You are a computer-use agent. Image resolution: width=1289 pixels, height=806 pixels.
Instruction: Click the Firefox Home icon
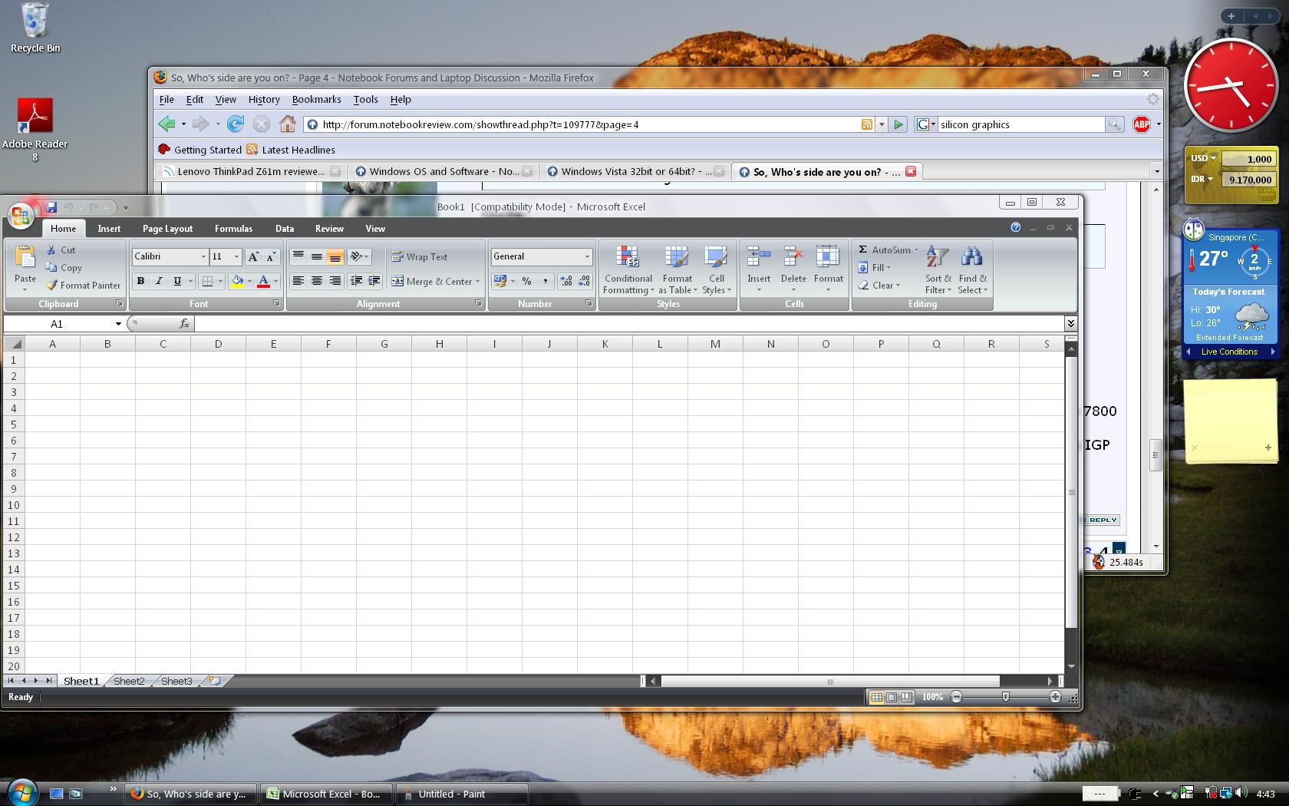(x=288, y=124)
